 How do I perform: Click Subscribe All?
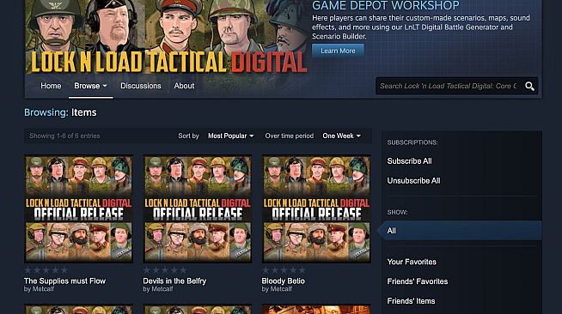pos(409,161)
